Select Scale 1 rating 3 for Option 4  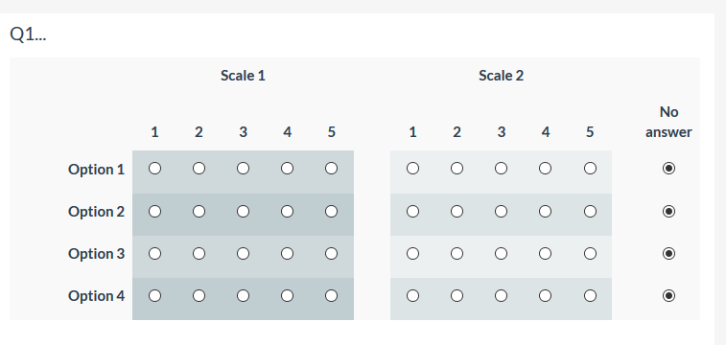(x=243, y=295)
